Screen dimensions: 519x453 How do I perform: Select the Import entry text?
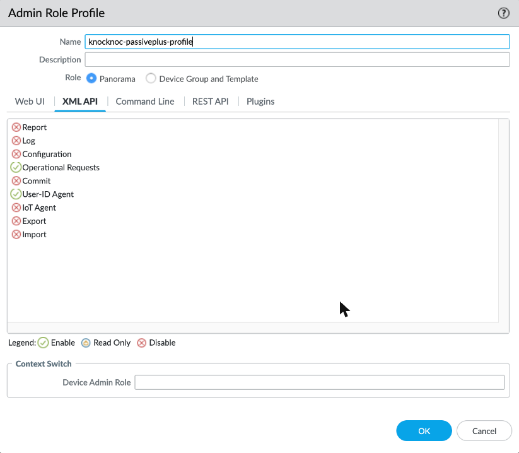click(x=35, y=235)
